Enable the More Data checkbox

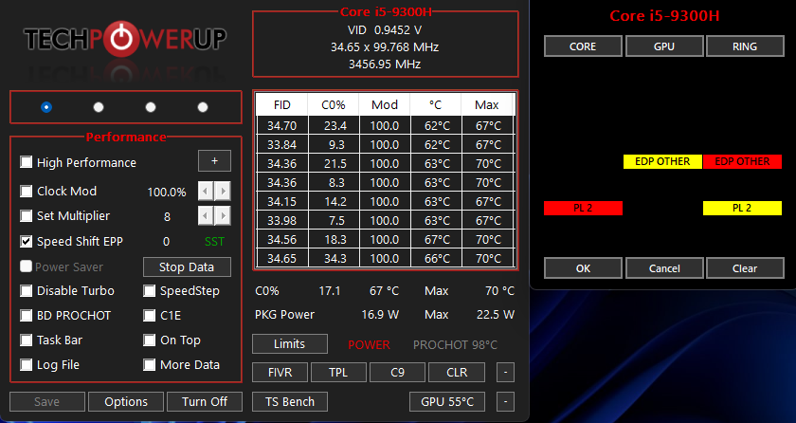(x=150, y=364)
